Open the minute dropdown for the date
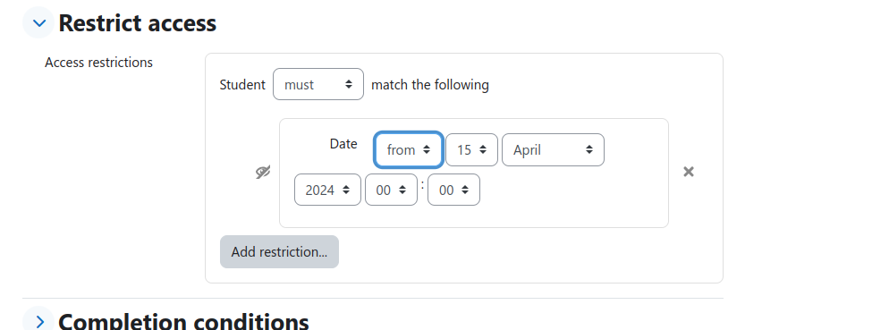This screenshot has width=889, height=330. coord(453,190)
